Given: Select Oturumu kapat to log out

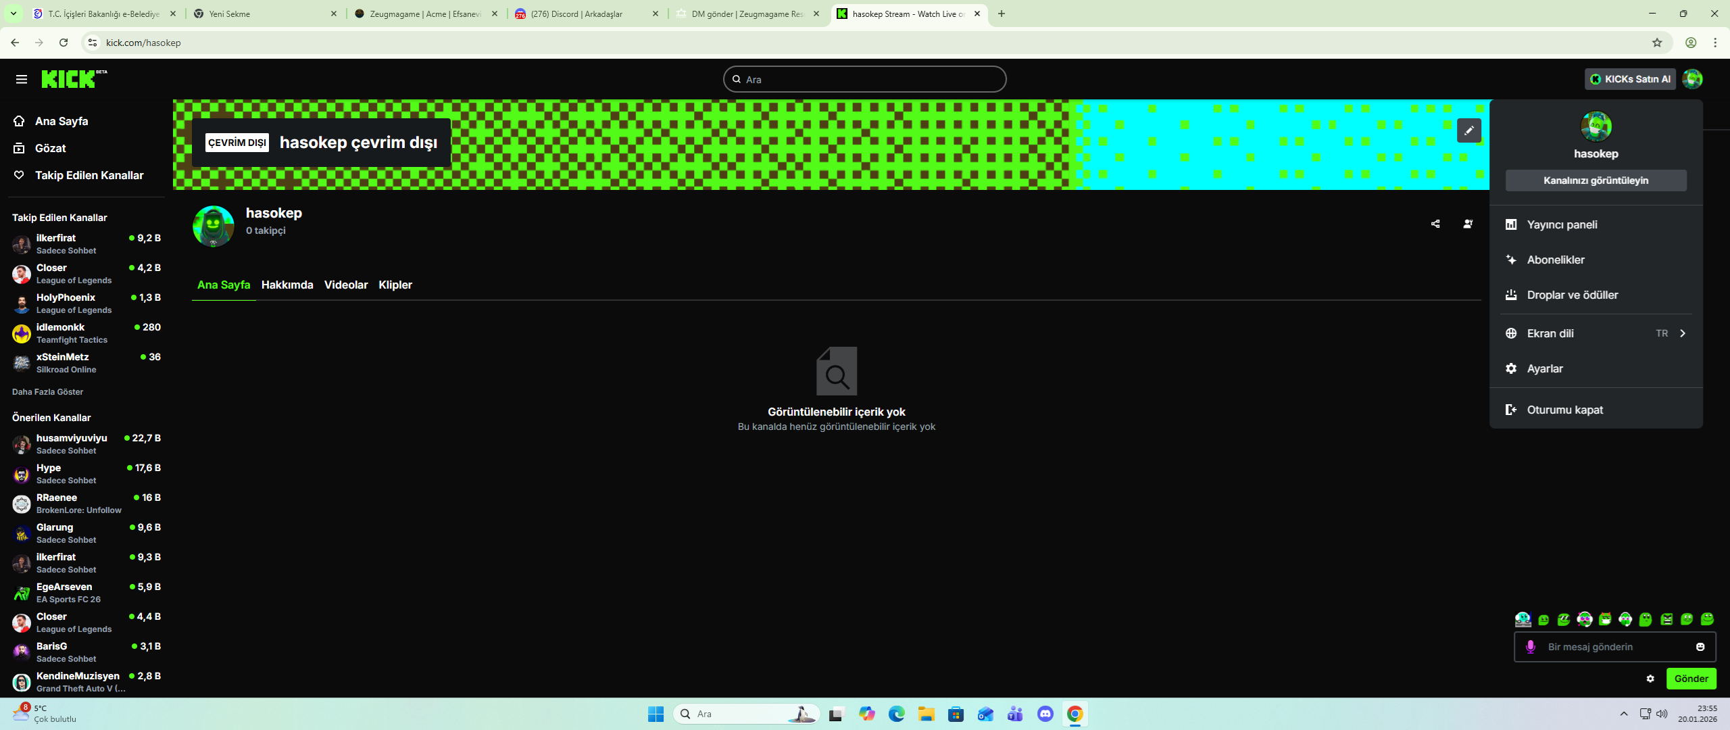Looking at the screenshot, I should tap(1596, 410).
